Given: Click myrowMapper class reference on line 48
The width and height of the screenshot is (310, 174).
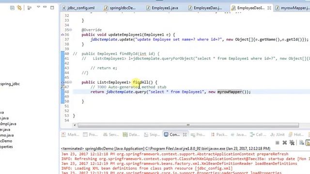Looking at the screenshot, I should (230, 92).
